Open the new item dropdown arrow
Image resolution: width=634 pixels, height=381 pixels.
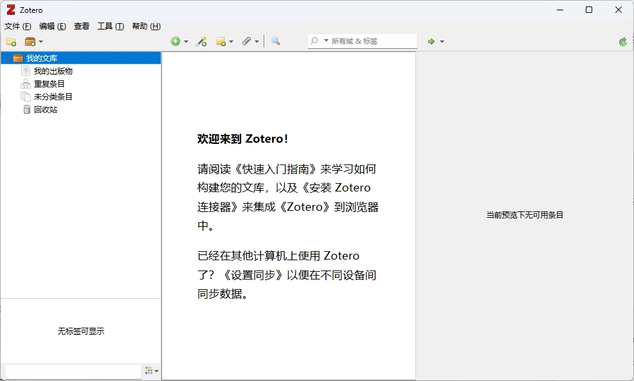[x=186, y=41]
